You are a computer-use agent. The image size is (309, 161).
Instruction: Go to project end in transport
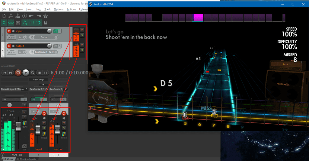click(x=11, y=73)
